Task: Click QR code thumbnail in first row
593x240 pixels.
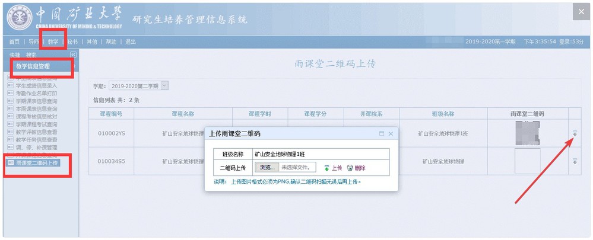Action: coord(527,133)
